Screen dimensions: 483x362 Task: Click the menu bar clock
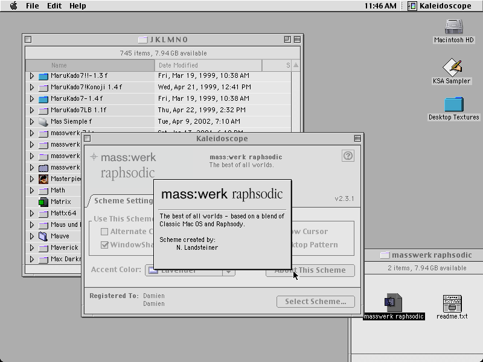click(x=380, y=6)
